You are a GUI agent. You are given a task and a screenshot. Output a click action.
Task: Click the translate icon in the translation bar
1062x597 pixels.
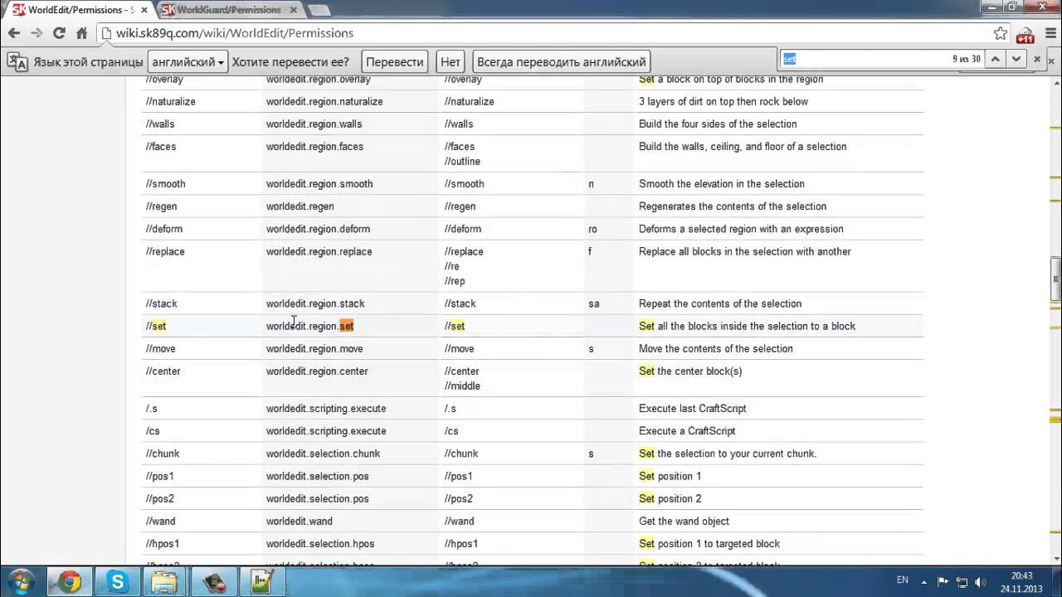(17, 62)
